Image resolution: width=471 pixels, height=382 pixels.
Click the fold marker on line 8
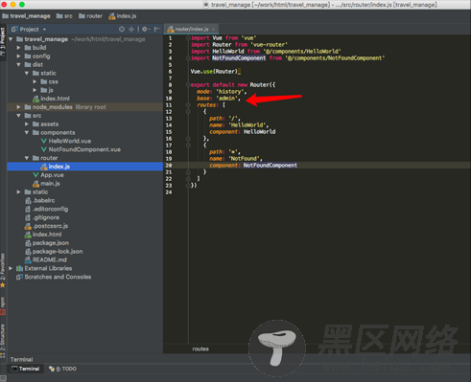188,85
